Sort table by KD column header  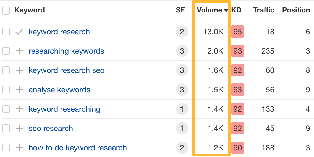point(236,10)
